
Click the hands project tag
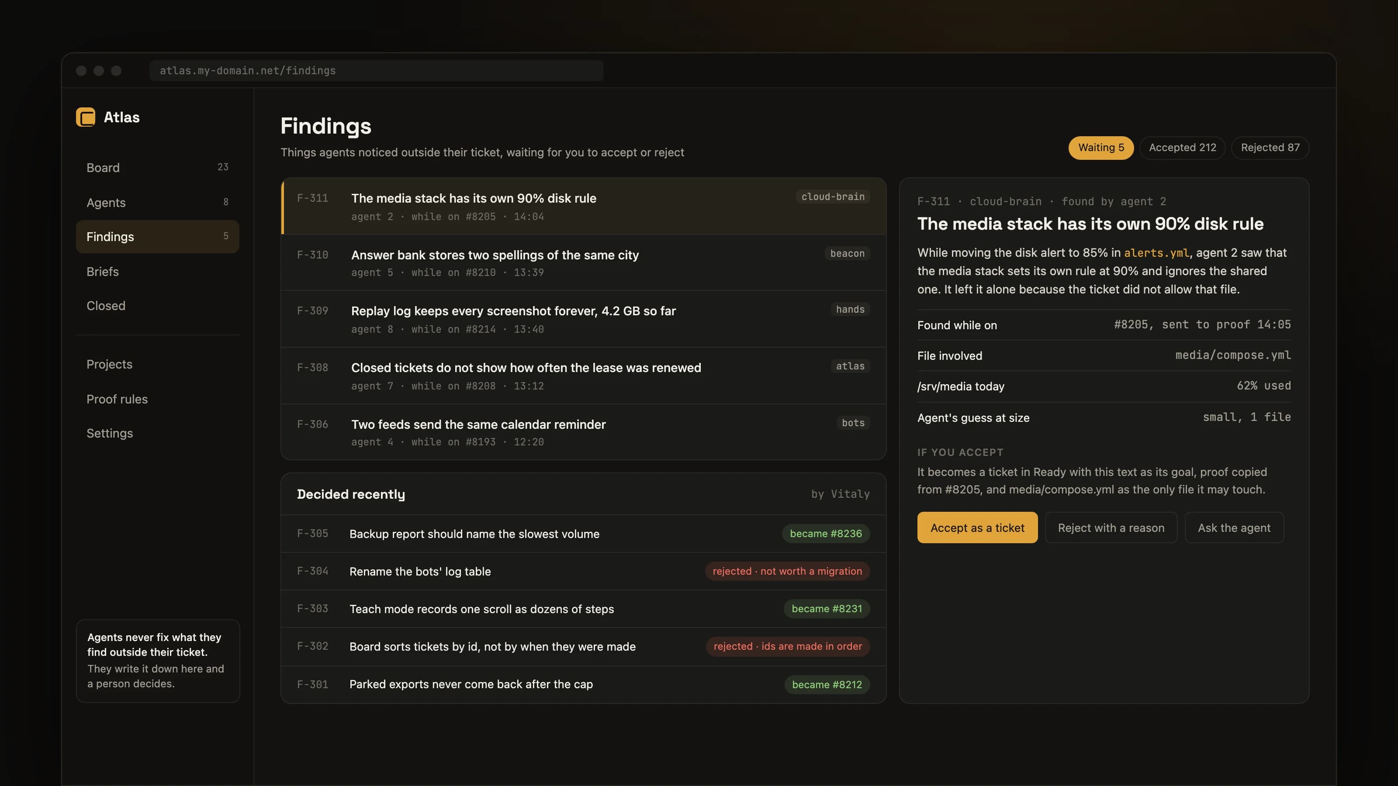[x=850, y=309]
